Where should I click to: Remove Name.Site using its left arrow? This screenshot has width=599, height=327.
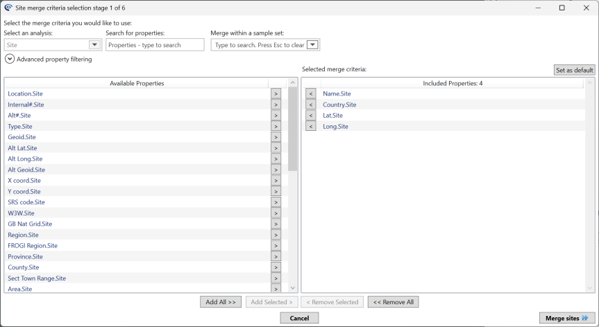point(311,94)
